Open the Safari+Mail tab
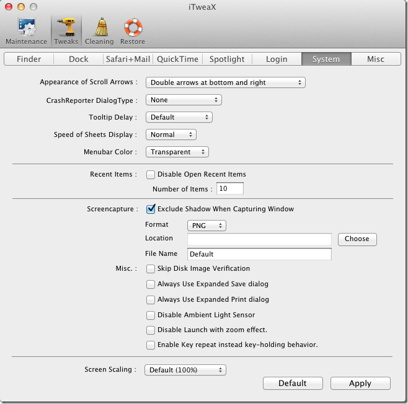Screen dimensions: 408x404 128,59
